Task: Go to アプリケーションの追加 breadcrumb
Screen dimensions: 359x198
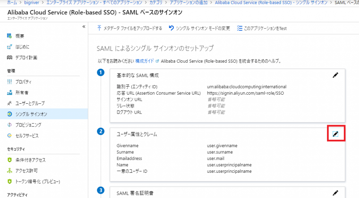Action: coord(188,2)
